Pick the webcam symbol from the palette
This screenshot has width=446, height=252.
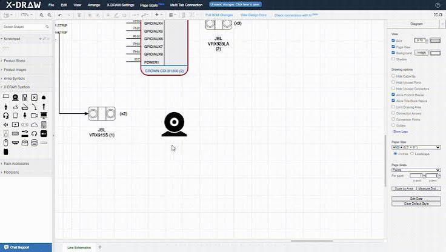pos(15,98)
